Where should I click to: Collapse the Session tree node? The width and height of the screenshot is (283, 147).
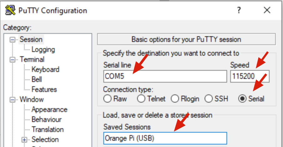tap(12, 40)
